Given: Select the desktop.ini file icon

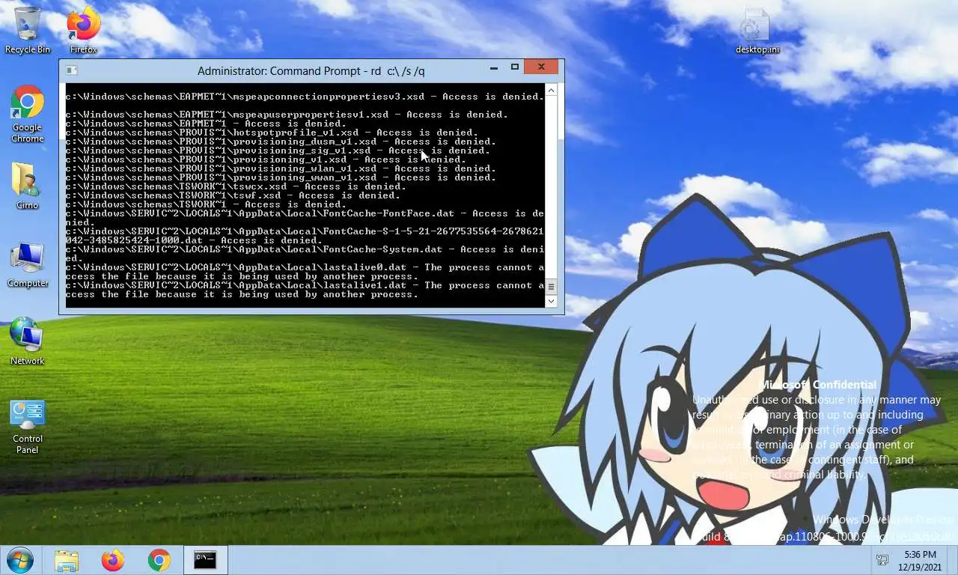Looking at the screenshot, I should [x=757, y=31].
